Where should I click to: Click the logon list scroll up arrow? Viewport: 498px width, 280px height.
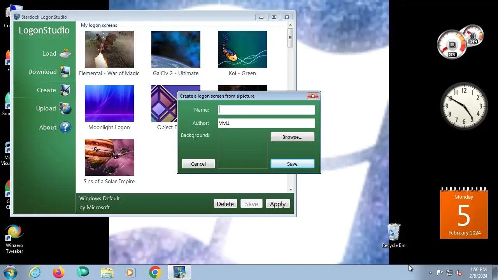pyautogui.click(x=291, y=25)
